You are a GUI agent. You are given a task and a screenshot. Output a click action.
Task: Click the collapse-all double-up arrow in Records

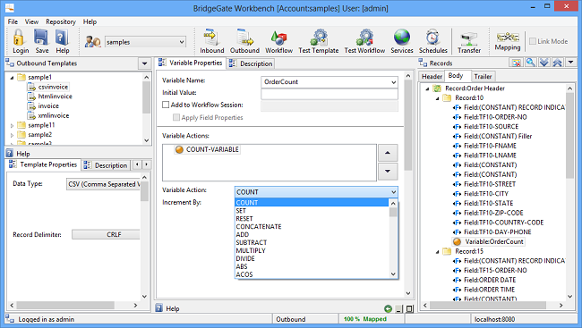click(x=557, y=63)
